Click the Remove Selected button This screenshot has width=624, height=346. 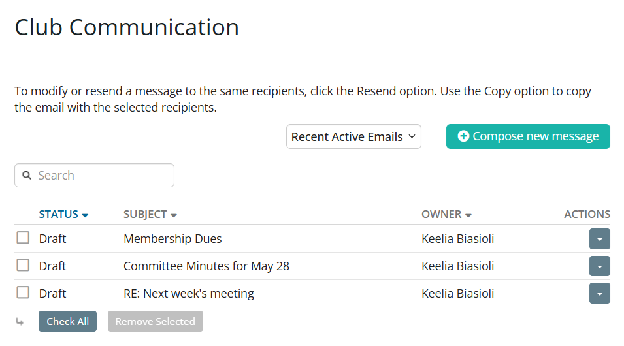(x=155, y=321)
